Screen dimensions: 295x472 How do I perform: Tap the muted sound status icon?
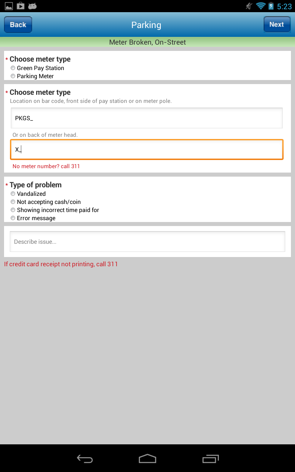tap(249, 6)
